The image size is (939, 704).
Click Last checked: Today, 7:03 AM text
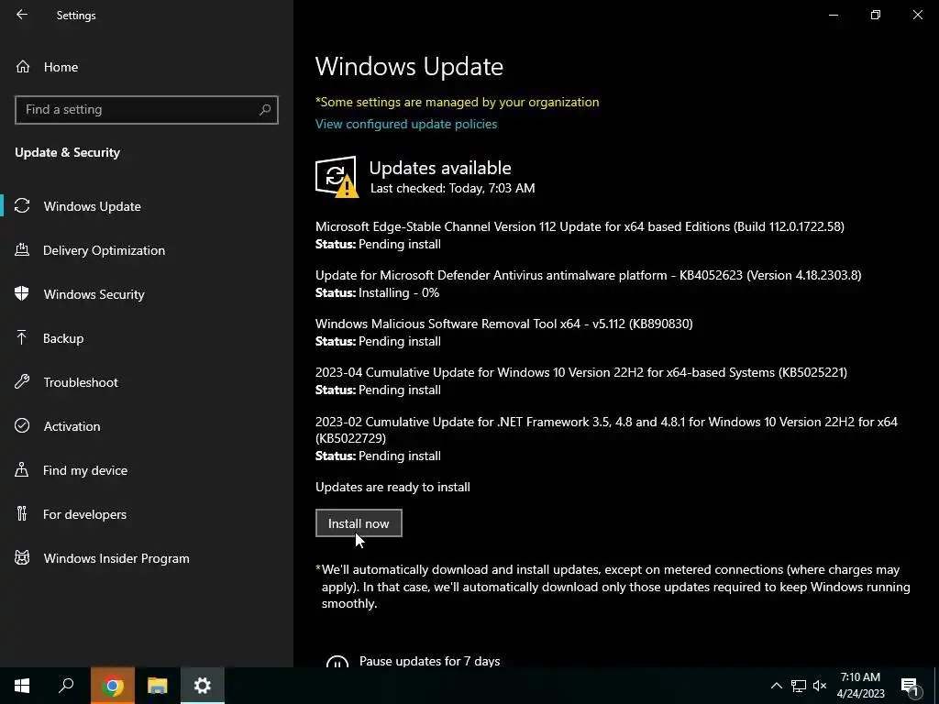(x=452, y=188)
